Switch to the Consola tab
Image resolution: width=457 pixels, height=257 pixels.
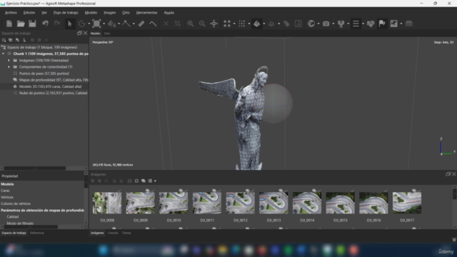(113, 233)
